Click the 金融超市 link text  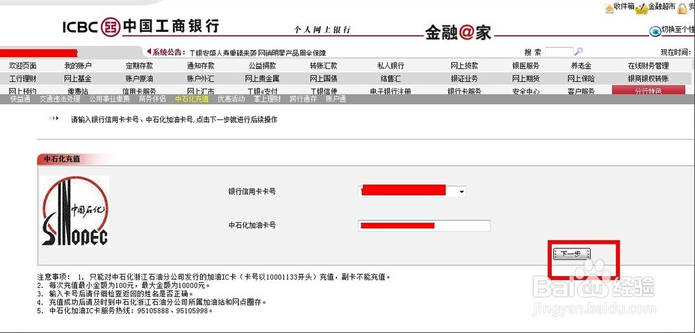pyautogui.click(x=662, y=7)
